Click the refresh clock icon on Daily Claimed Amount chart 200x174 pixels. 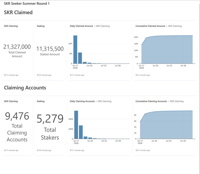pos(71,75)
